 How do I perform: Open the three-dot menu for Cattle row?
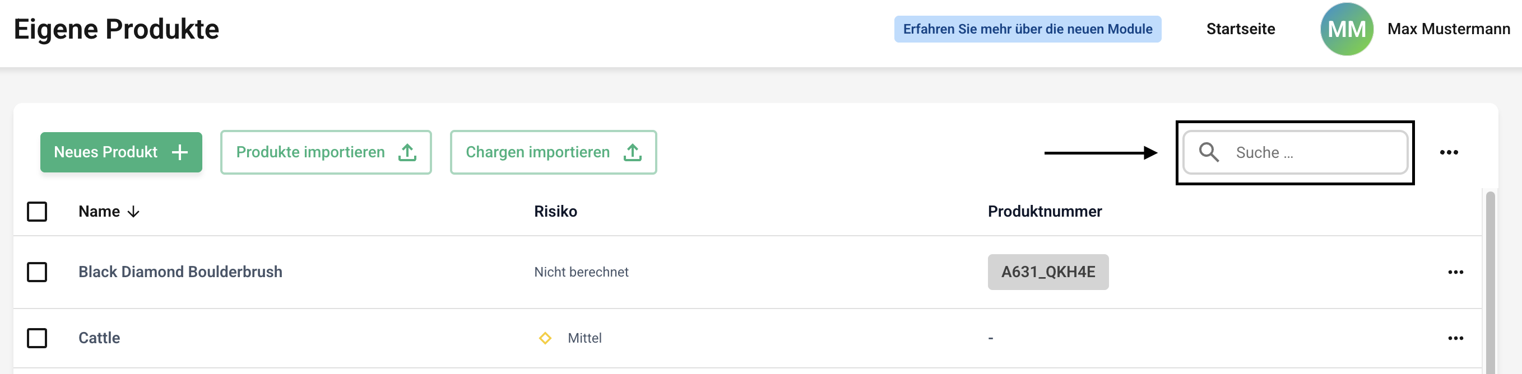[x=1455, y=338]
